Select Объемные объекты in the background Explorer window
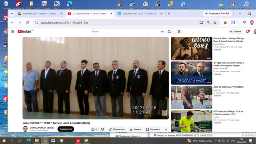Viewport: 256px width, 144px height. pyautogui.click(x=128, y=136)
